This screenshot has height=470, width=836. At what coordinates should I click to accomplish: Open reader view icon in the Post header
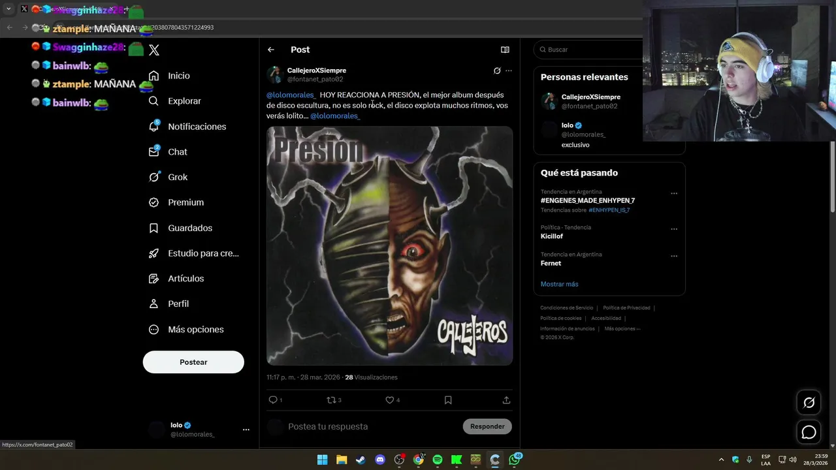coord(505,50)
